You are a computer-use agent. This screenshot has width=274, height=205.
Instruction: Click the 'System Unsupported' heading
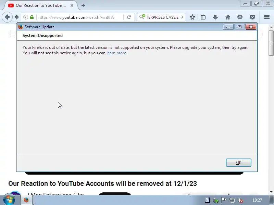pyautogui.click(x=42, y=36)
